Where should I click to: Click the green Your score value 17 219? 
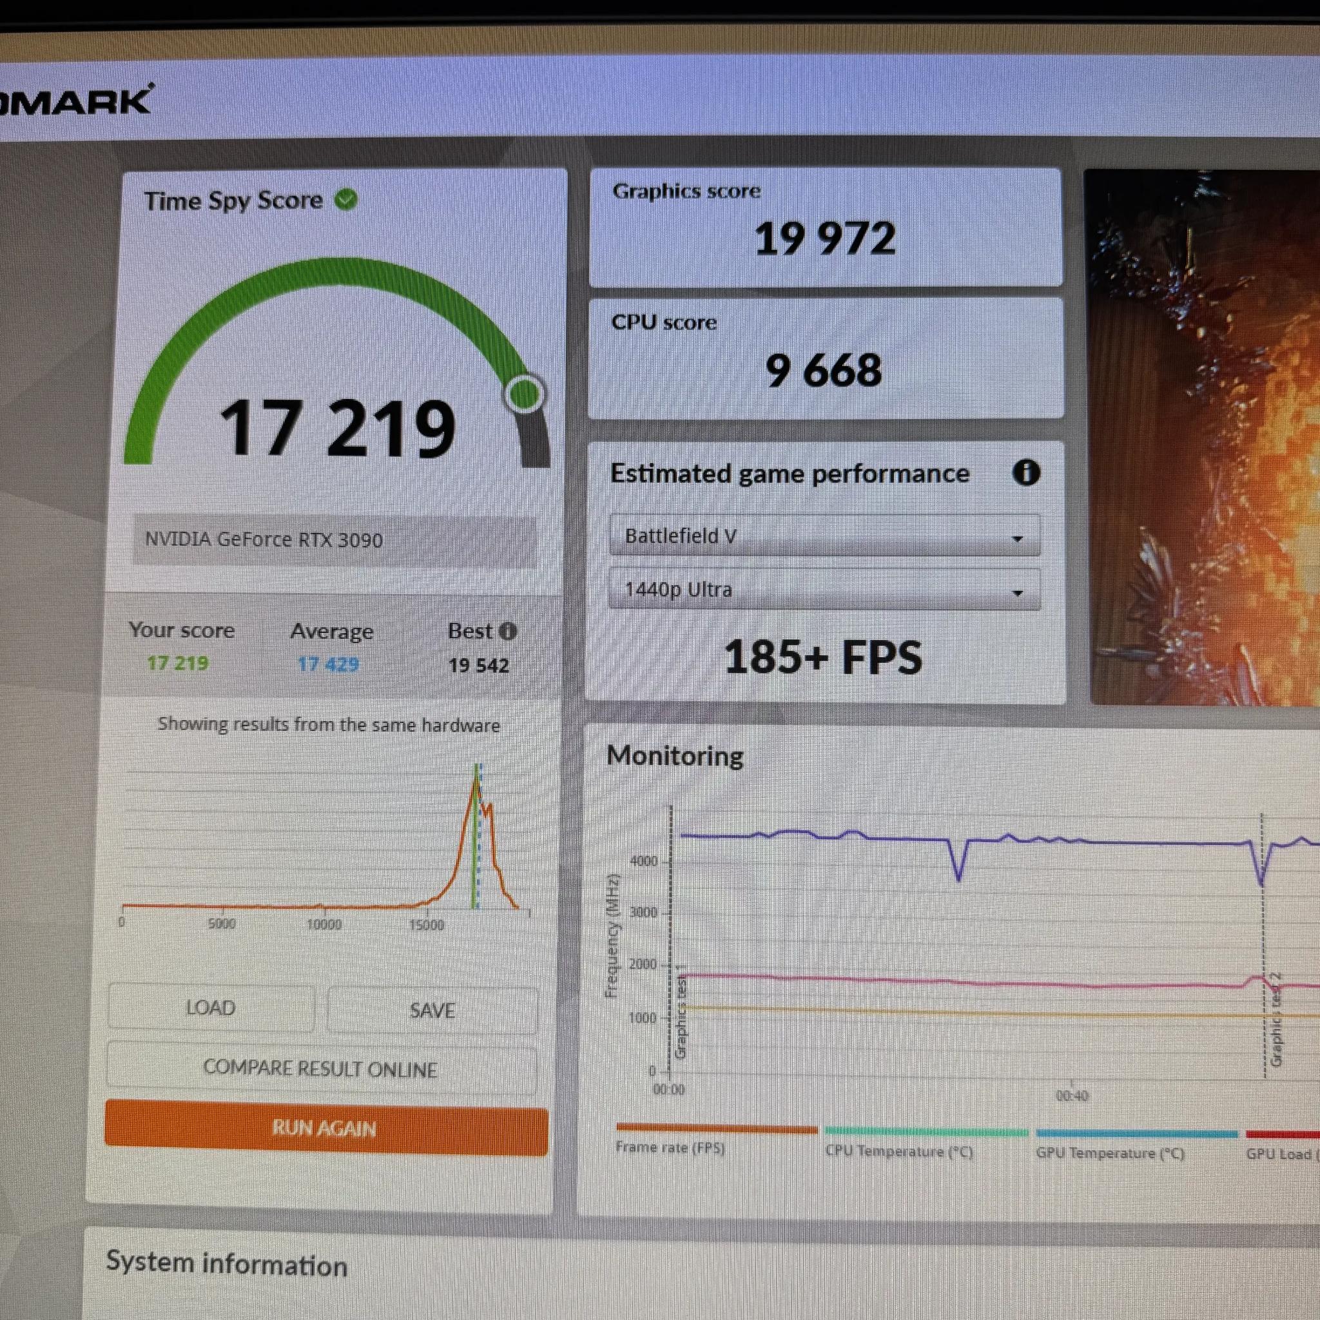(178, 663)
